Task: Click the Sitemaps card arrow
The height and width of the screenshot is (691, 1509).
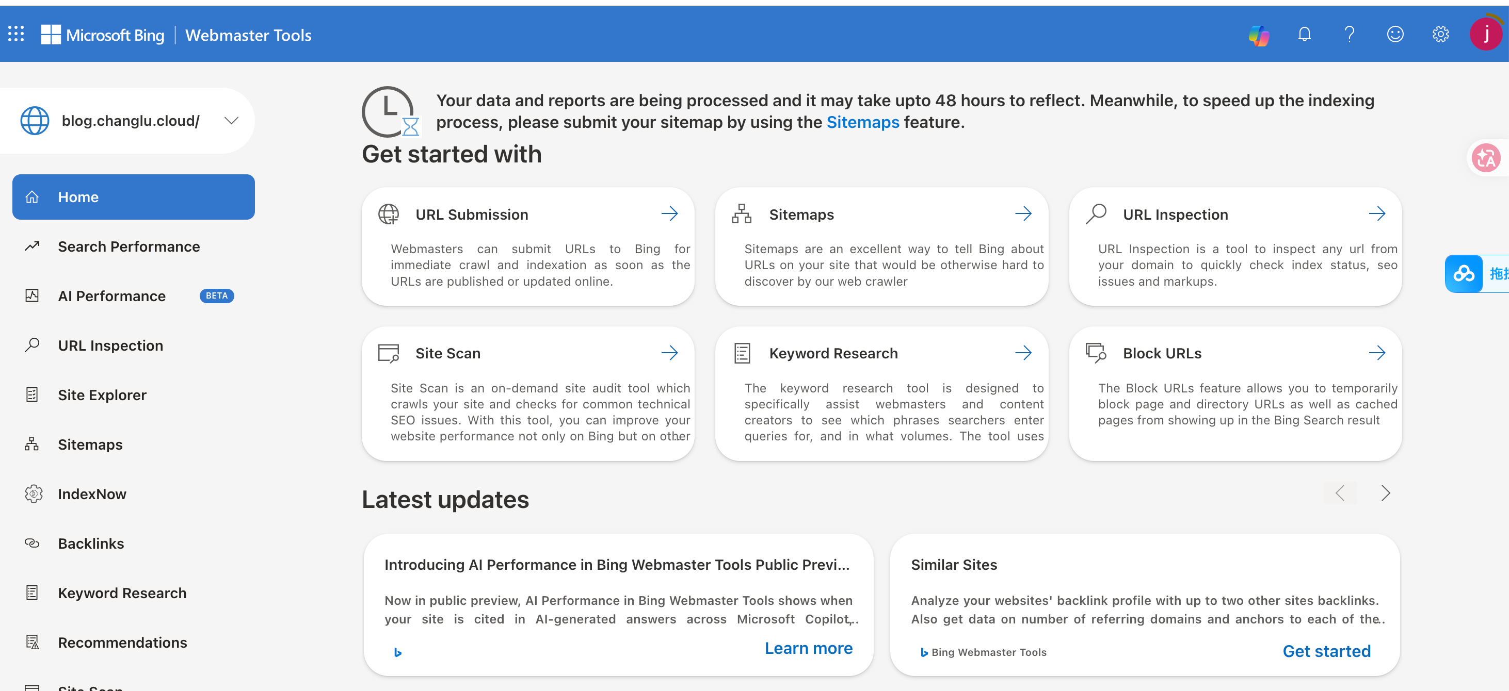Action: pyautogui.click(x=1023, y=213)
